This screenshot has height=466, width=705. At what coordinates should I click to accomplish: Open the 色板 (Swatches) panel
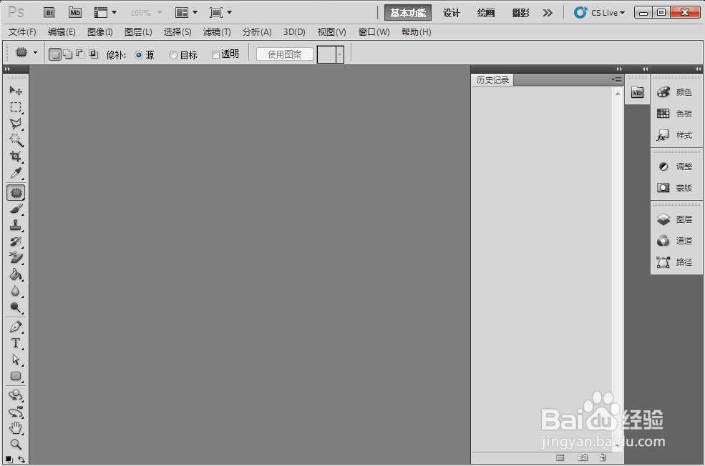point(676,114)
